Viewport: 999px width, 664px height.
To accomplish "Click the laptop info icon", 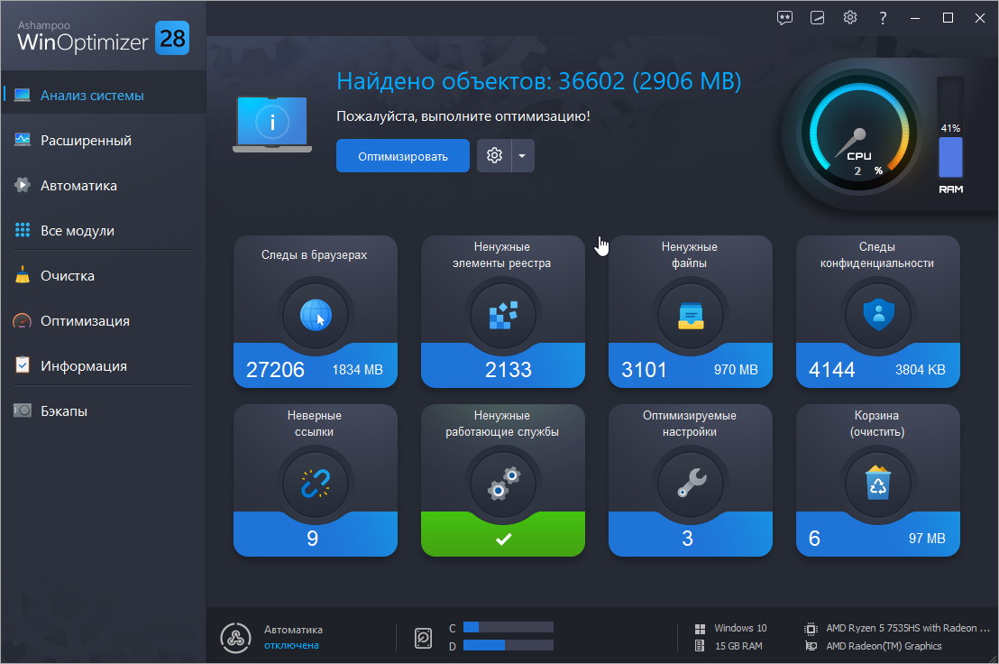I will [x=272, y=124].
